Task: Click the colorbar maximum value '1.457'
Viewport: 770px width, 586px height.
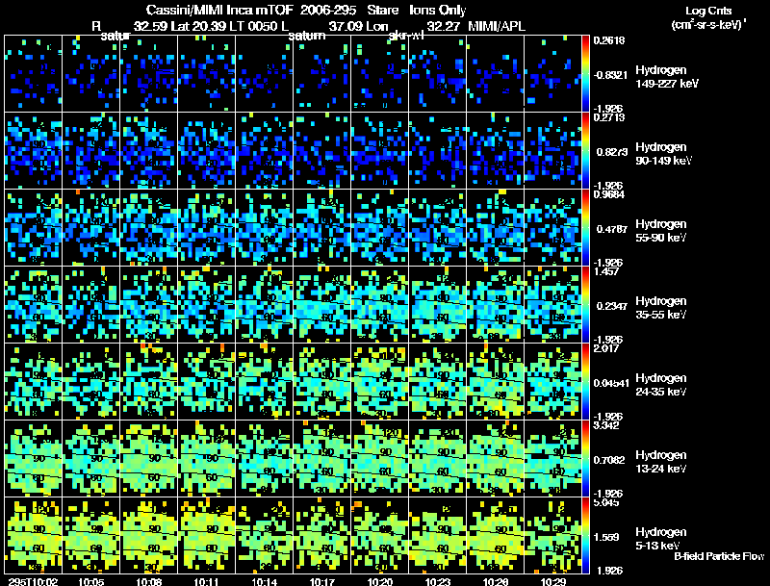Action: click(606, 271)
